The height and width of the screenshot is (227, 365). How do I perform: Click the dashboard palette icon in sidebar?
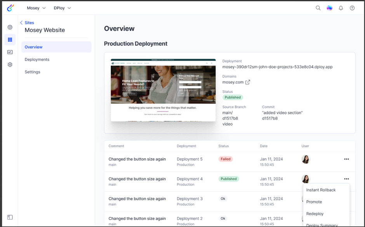10,27
